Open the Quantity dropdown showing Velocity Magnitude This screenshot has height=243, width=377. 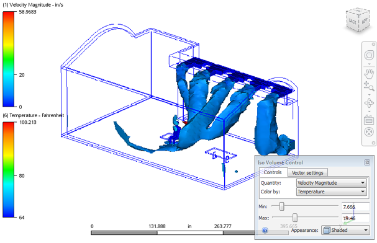click(x=331, y=183)
